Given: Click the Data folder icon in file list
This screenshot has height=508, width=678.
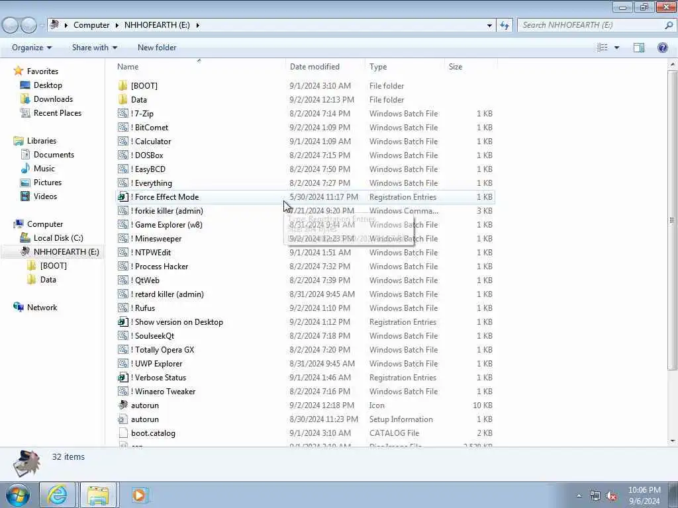Looking at the screenshot, I should pyautogui.click(x=122, y=99).
